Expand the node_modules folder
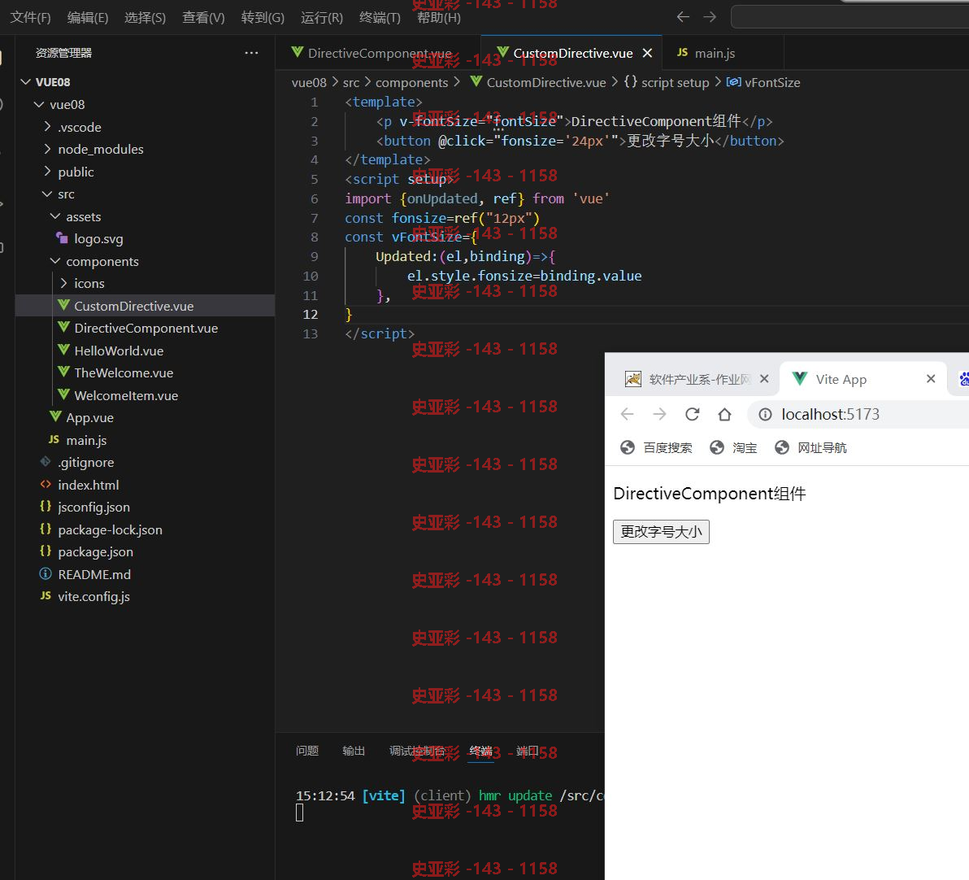The height and width of the screenshot is (880, 969). point(48,149)
